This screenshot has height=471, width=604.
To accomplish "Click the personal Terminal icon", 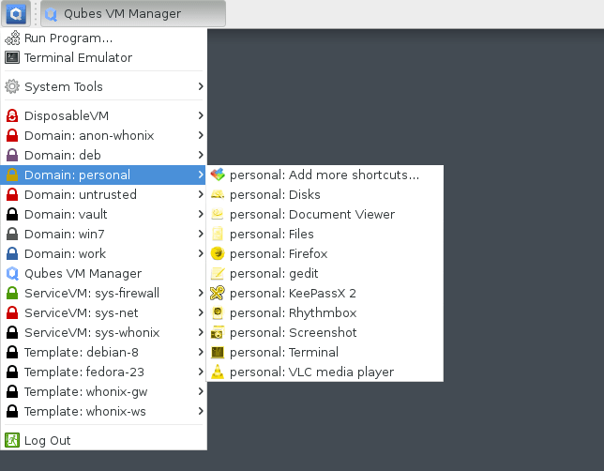I will pyautogui.click(x=218, y=352).
